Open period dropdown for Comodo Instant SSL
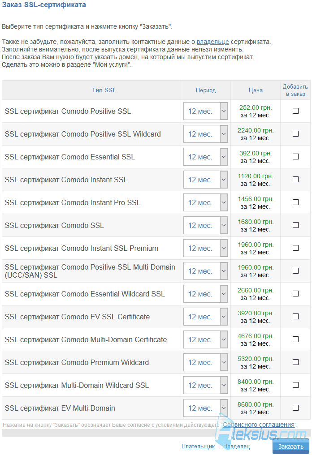Screen dimensions: 312x455 tap(206, 180)
